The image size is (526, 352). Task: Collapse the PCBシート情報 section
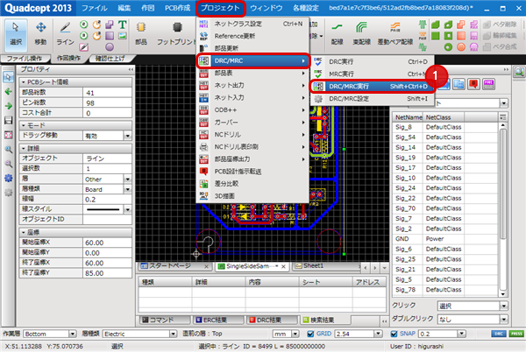click(x=24, y=82)
